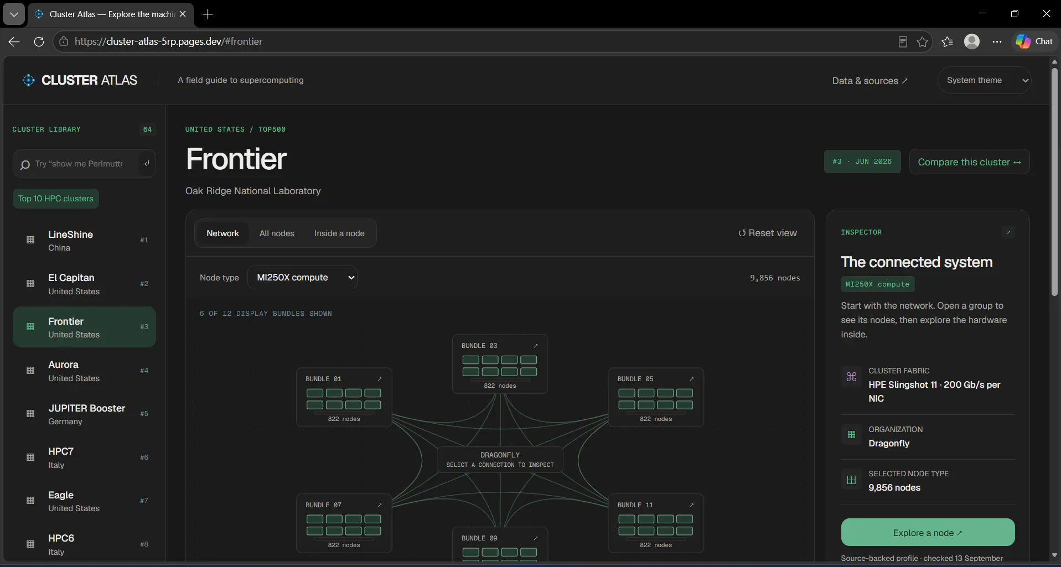Click the cluster search input field
This screenshot has height=567, width=1061.
tap(83, 164)
